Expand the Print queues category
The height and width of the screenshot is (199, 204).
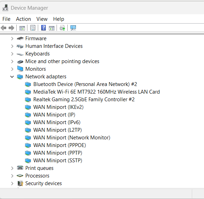[12, 168]
